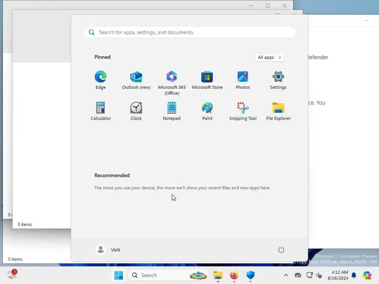
Task: Open the power options button
Action: (281, 250)
